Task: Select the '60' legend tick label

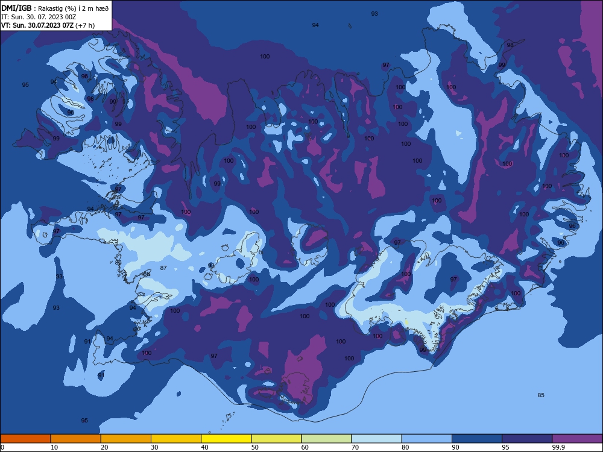Action: click(305, 447)
